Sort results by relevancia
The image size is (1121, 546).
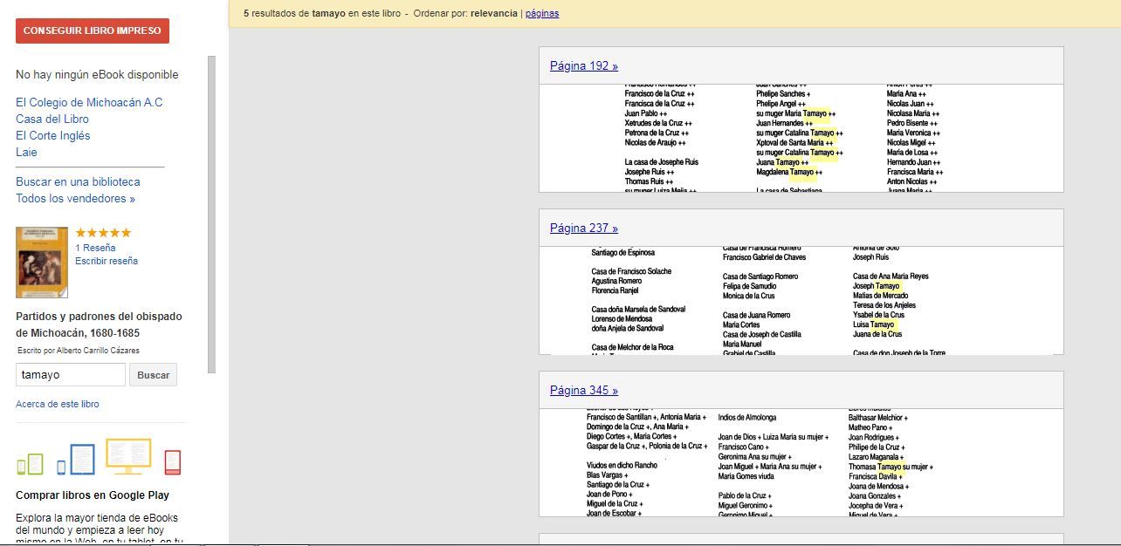click(493, 14)
